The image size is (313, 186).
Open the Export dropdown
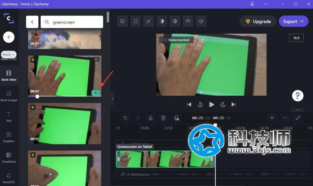293,21
